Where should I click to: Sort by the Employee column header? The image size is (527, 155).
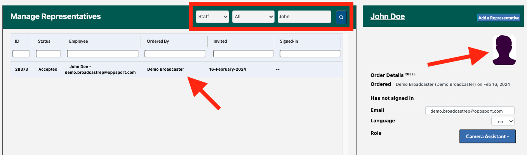coord(78,41)
